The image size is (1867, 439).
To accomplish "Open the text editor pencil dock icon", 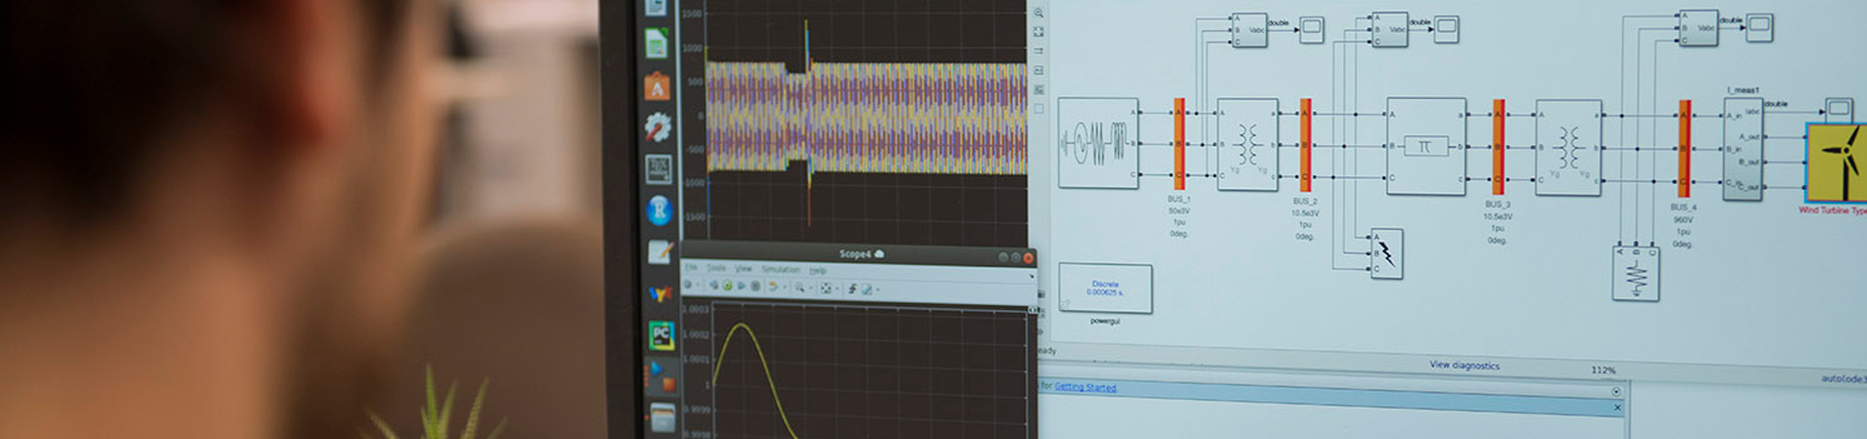I will tap(660, 252).
